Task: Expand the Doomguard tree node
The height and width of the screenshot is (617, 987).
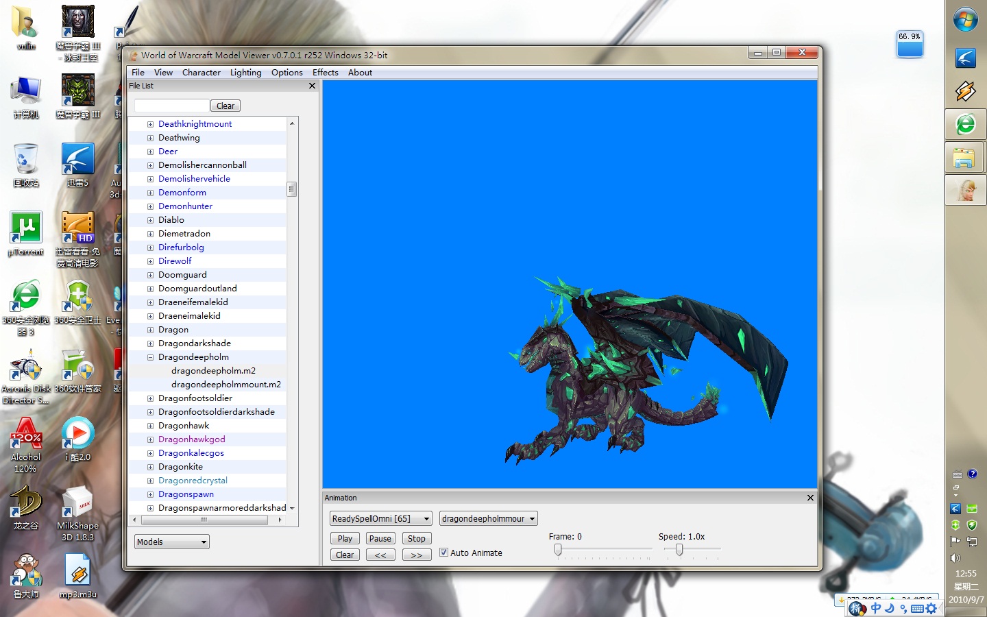Action: tap(150, 275)
